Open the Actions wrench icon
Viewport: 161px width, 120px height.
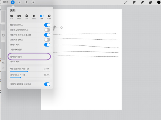13,2
